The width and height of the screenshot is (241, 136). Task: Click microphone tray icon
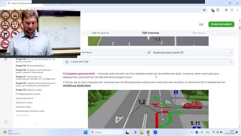click(x=202, y=132)
